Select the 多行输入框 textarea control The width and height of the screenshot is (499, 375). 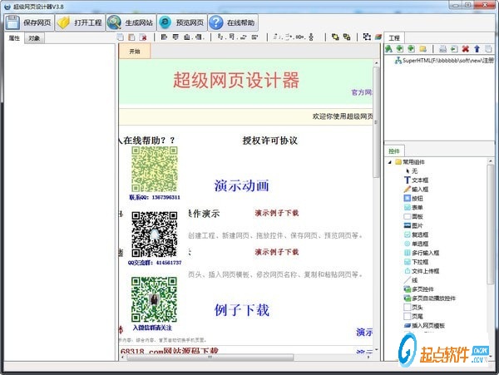tap(422, 253)
